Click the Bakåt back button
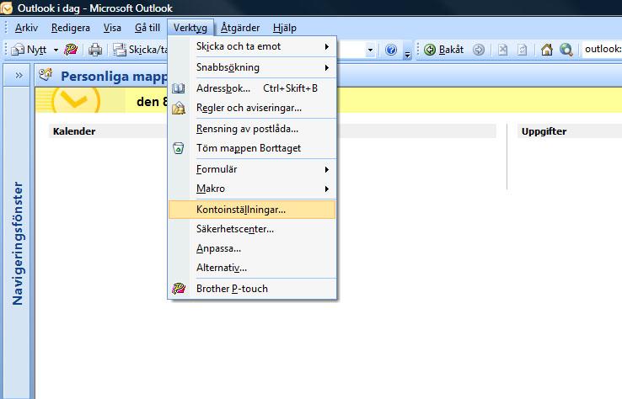The image size is (622, 399). coord(444,50)
